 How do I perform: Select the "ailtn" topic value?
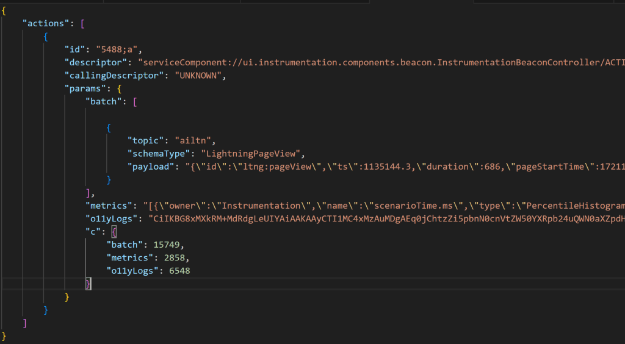[193, 140]
